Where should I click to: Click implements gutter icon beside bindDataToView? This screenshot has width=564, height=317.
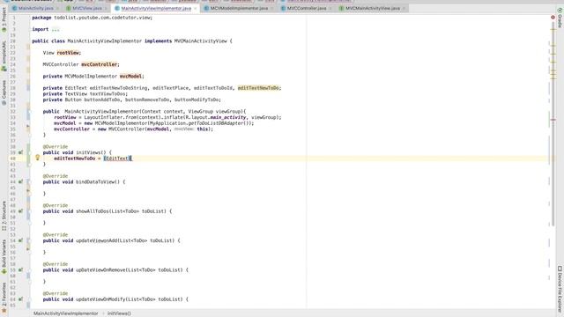(21, 182)
